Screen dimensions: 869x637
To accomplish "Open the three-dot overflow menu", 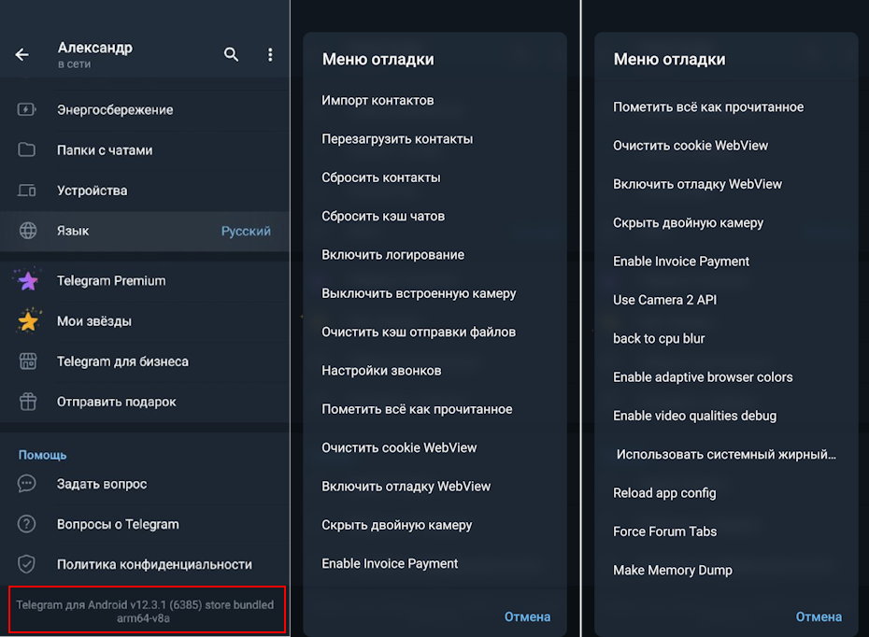I will (270, 54).
